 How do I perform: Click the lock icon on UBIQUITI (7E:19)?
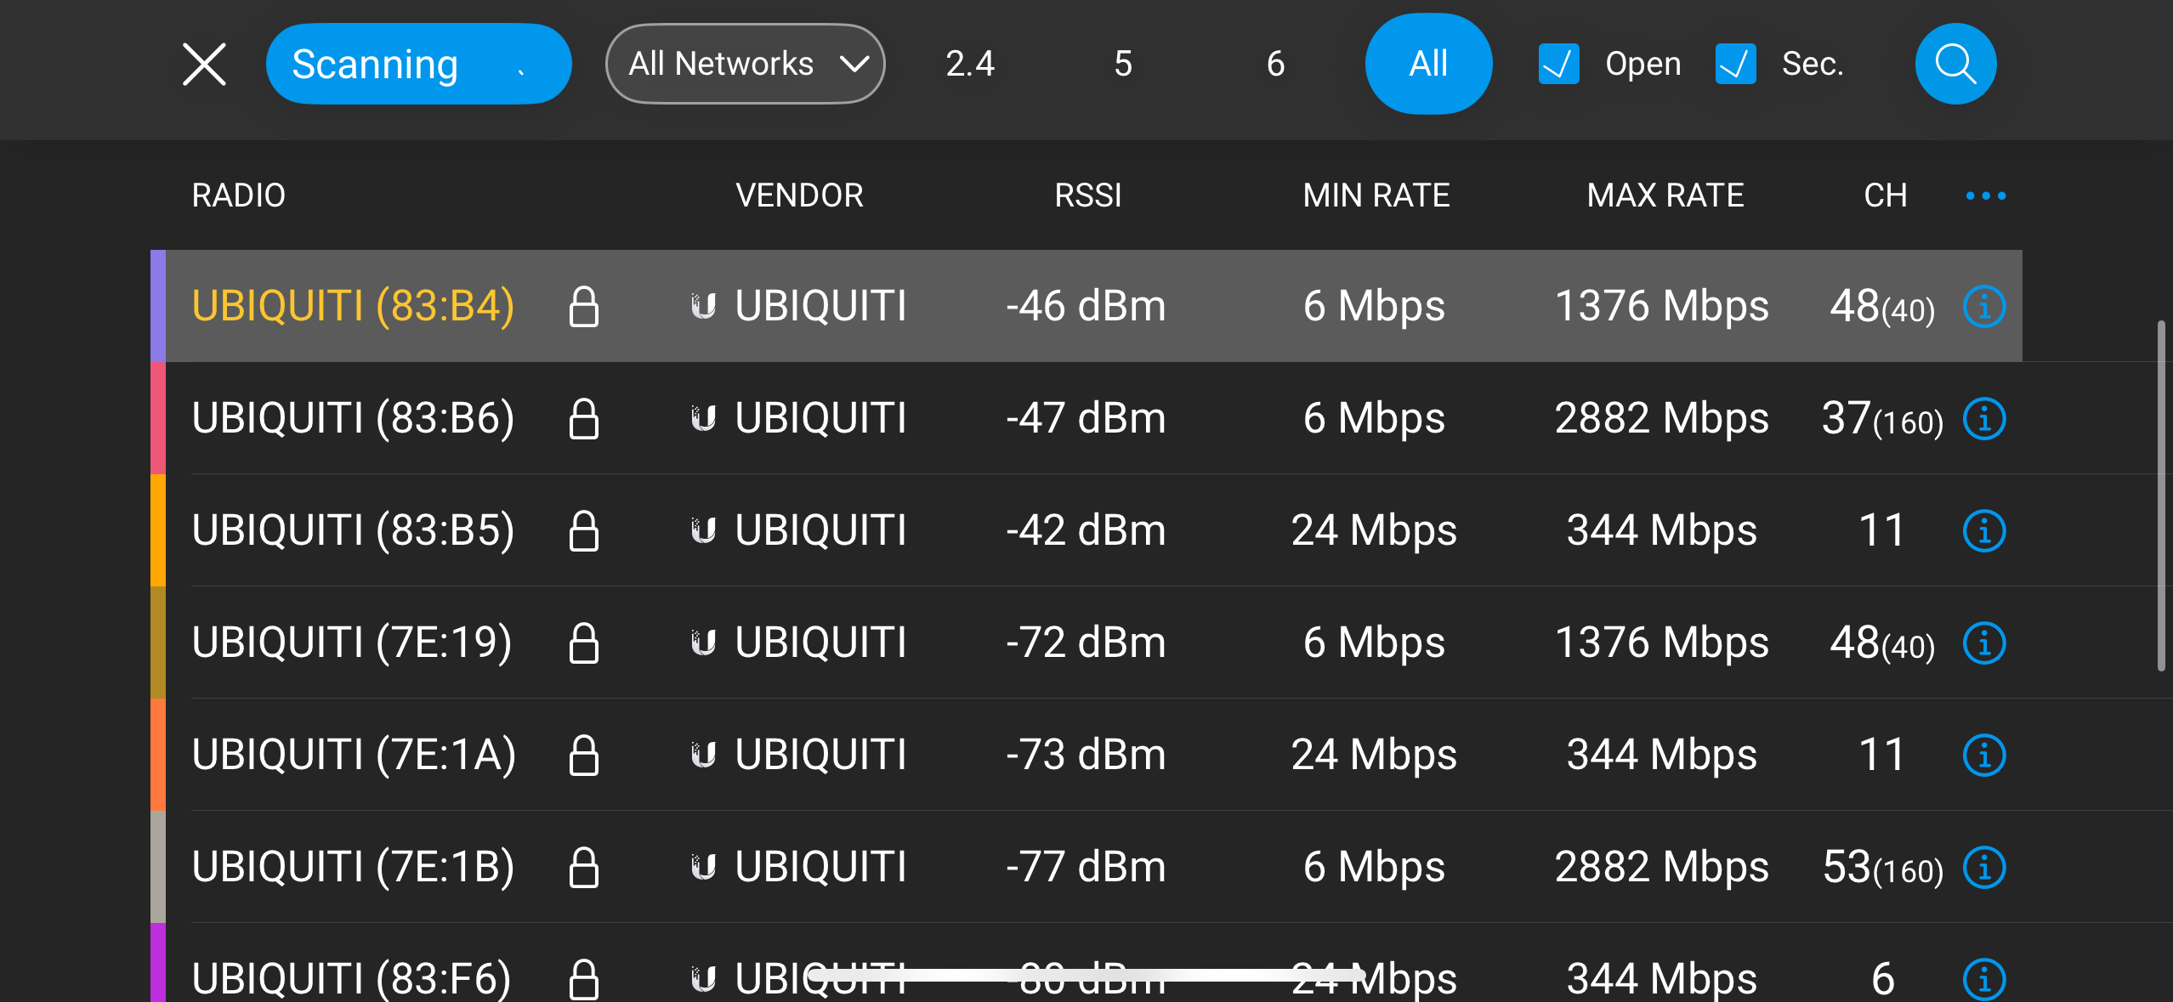click(585, 643)
